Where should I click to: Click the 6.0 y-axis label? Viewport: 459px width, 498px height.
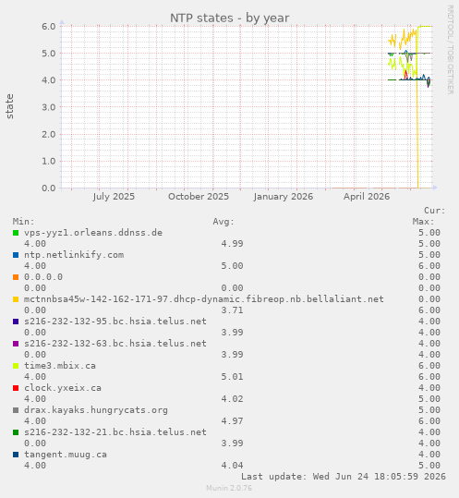[49, 27]
